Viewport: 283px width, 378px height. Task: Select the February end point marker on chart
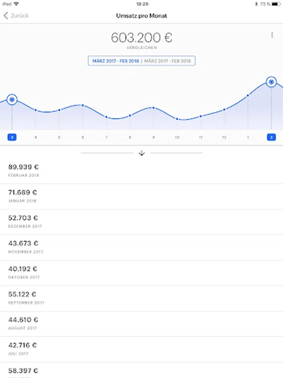(x=271, y=82)
